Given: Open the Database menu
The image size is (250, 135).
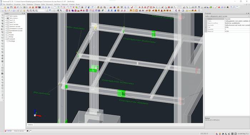Looking at the screenshot, I should click(30, 4).
